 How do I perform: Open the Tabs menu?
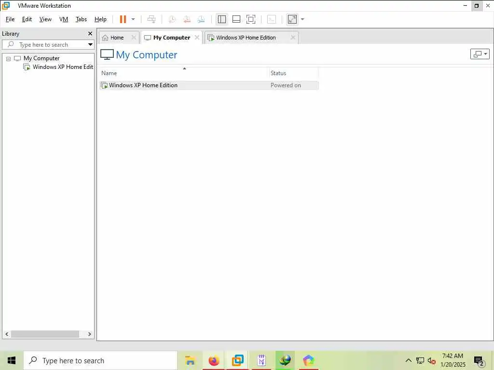(81, 19)
